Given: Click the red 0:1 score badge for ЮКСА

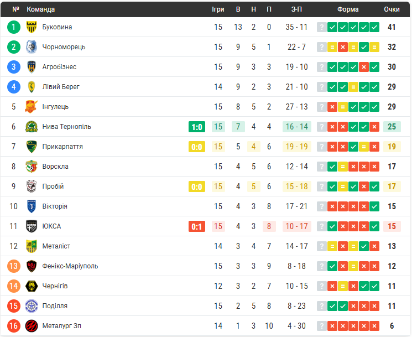Looking at the screenshot, I should pyautogui.click(x=197, y=226).
